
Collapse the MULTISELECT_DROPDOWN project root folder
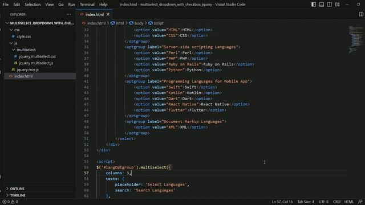coord(40,23)
